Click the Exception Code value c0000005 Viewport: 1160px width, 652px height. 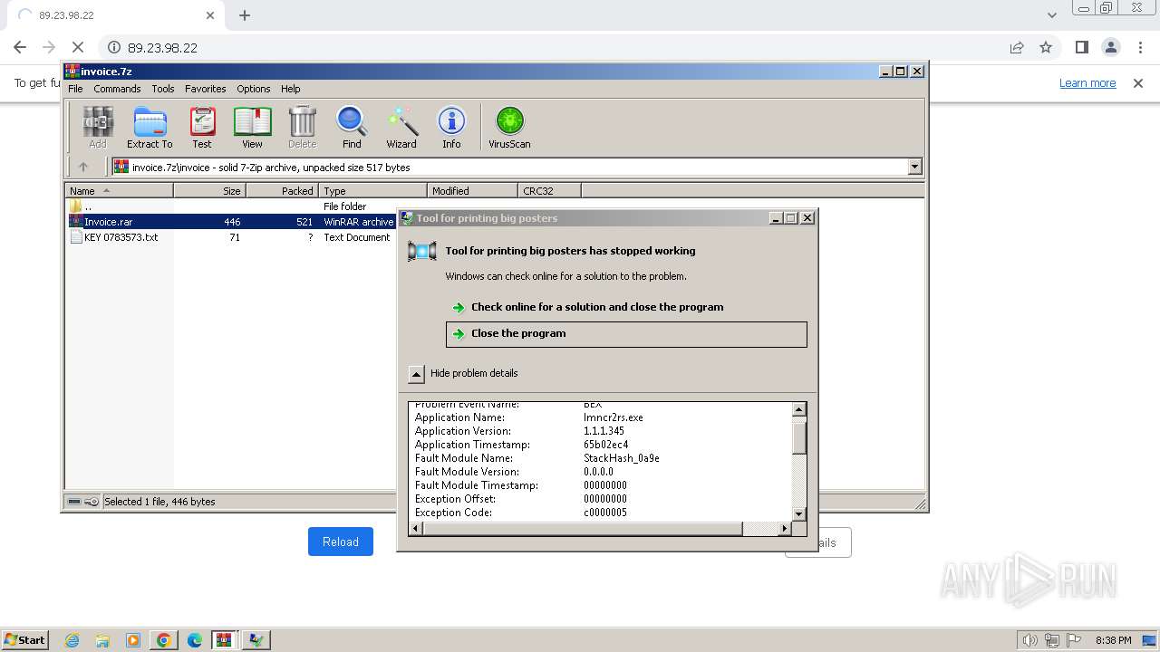click(x=605, y=513)
